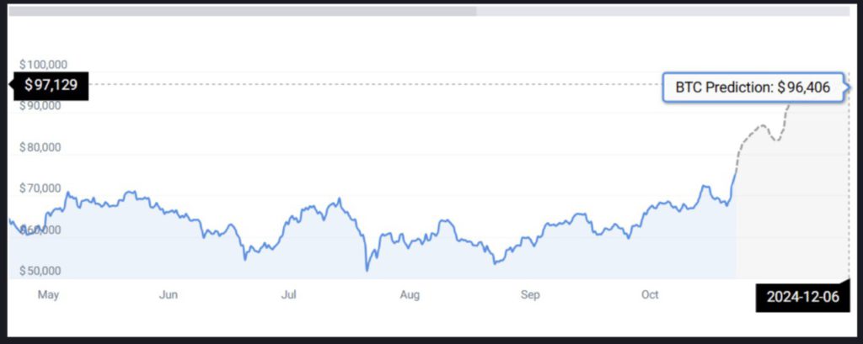
Task: Click the Oct label on the x-axis
Action: [x=650, y=294]
